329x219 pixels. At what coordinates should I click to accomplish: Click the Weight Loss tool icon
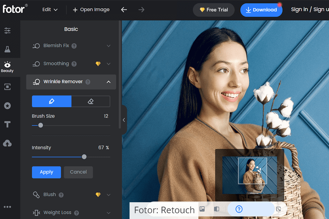coord(36,213)
